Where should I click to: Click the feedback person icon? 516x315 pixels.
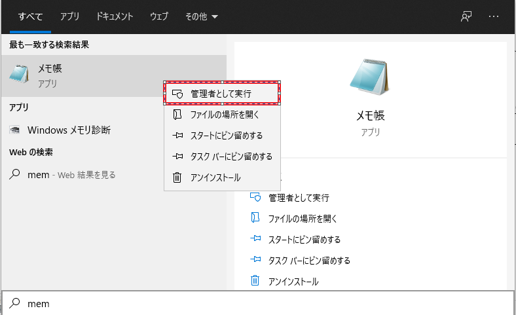coord(466,16)
